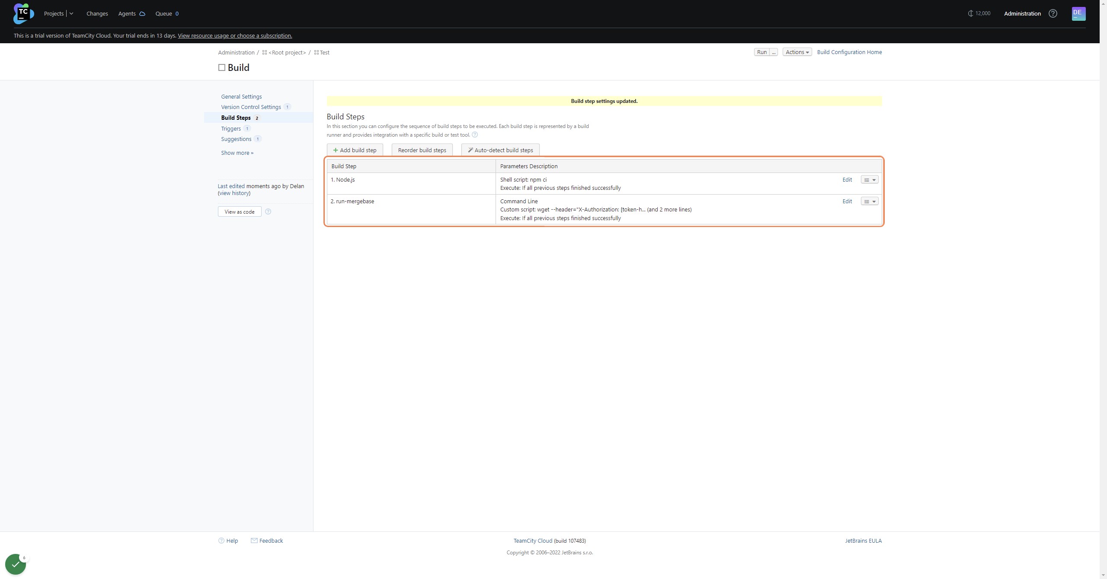
Task: Expand the Projects dropdown chevron
Action: coord(71,13)
